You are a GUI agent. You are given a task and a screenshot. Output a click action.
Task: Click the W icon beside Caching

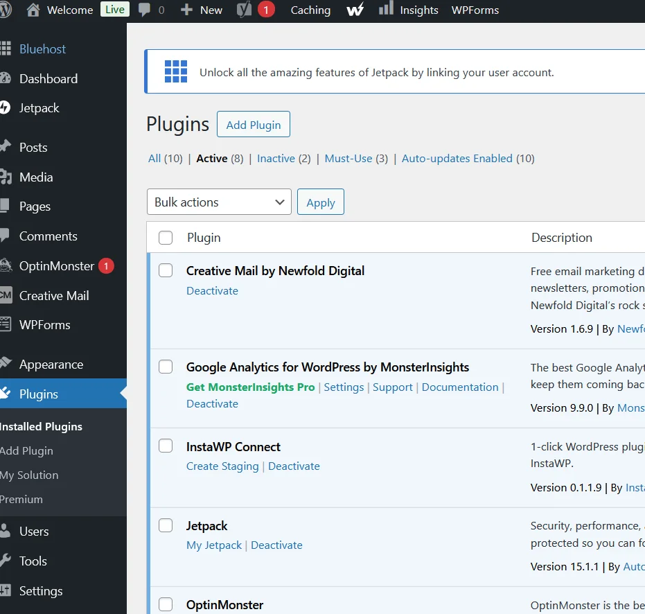pyautogui.click(x=355, y=10)
